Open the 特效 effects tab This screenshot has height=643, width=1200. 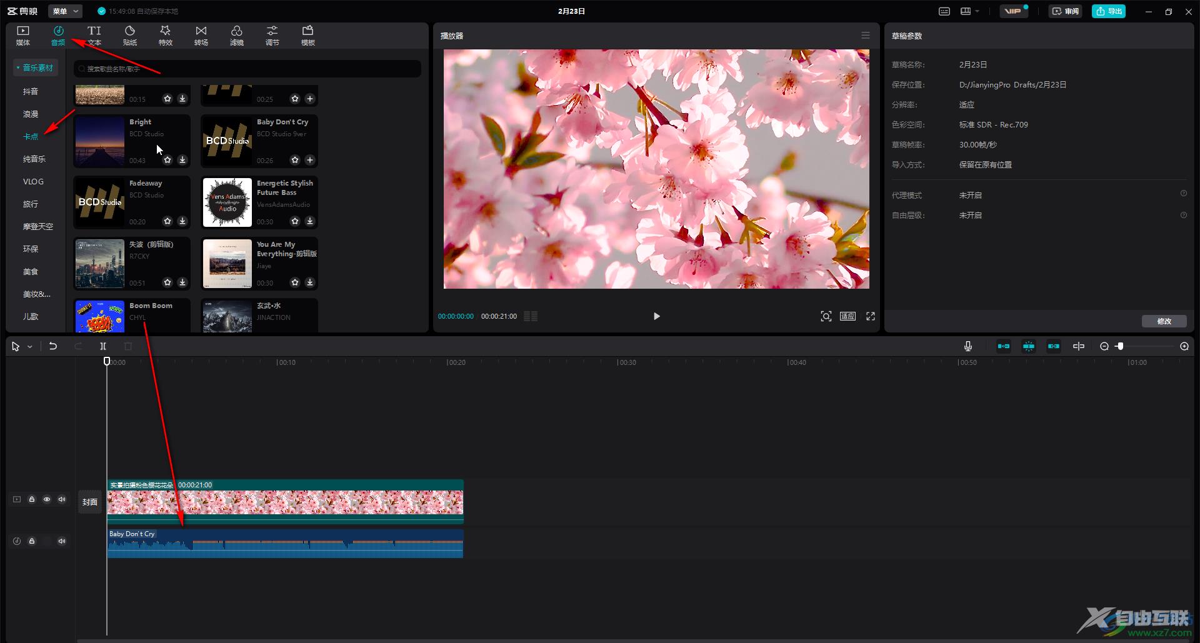point(166,36)
